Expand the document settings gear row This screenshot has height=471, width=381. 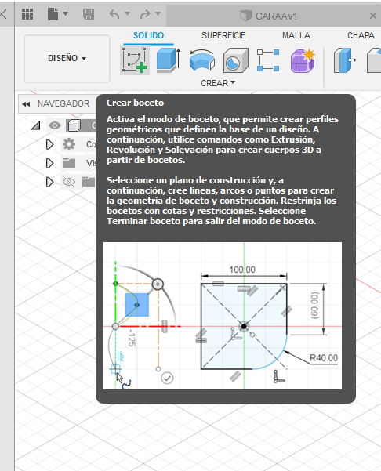coord(49,144)
